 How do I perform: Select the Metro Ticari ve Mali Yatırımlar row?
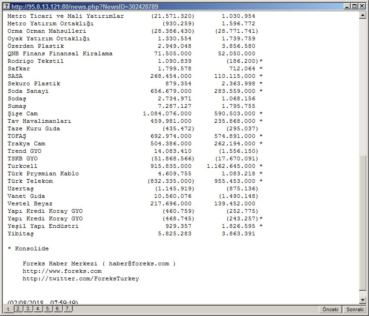point(131,16)
